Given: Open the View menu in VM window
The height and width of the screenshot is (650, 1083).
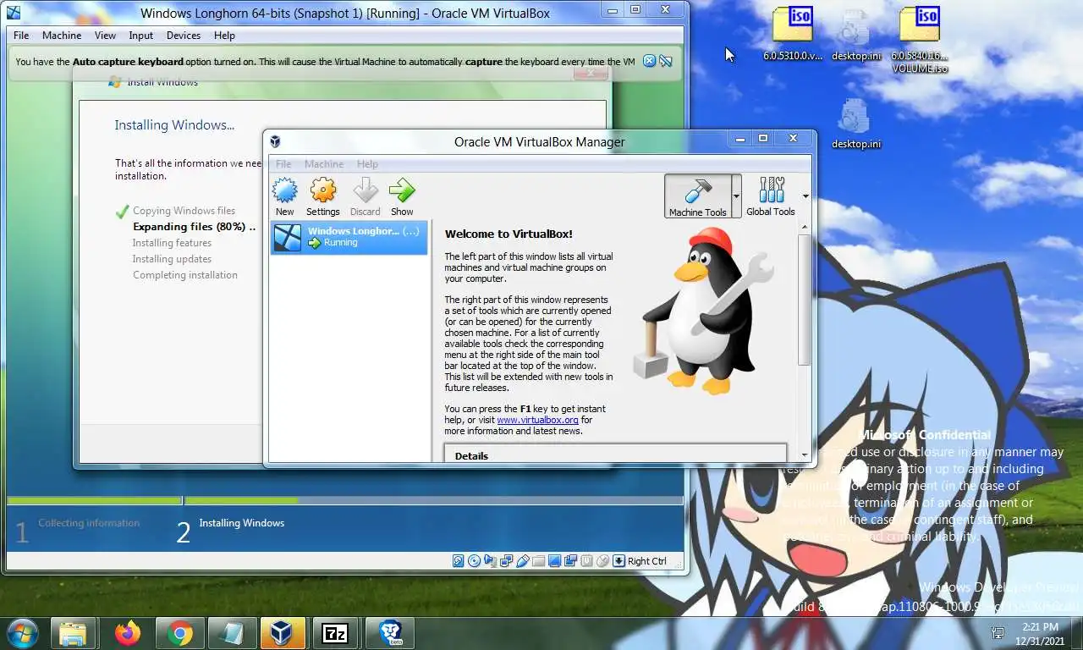Looking at the screenshot, I should pos(105,36).
